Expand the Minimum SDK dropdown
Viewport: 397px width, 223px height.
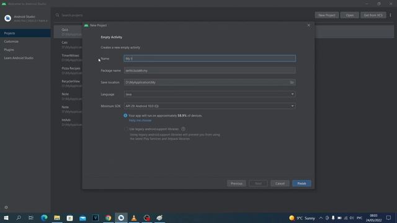(292, 106)
